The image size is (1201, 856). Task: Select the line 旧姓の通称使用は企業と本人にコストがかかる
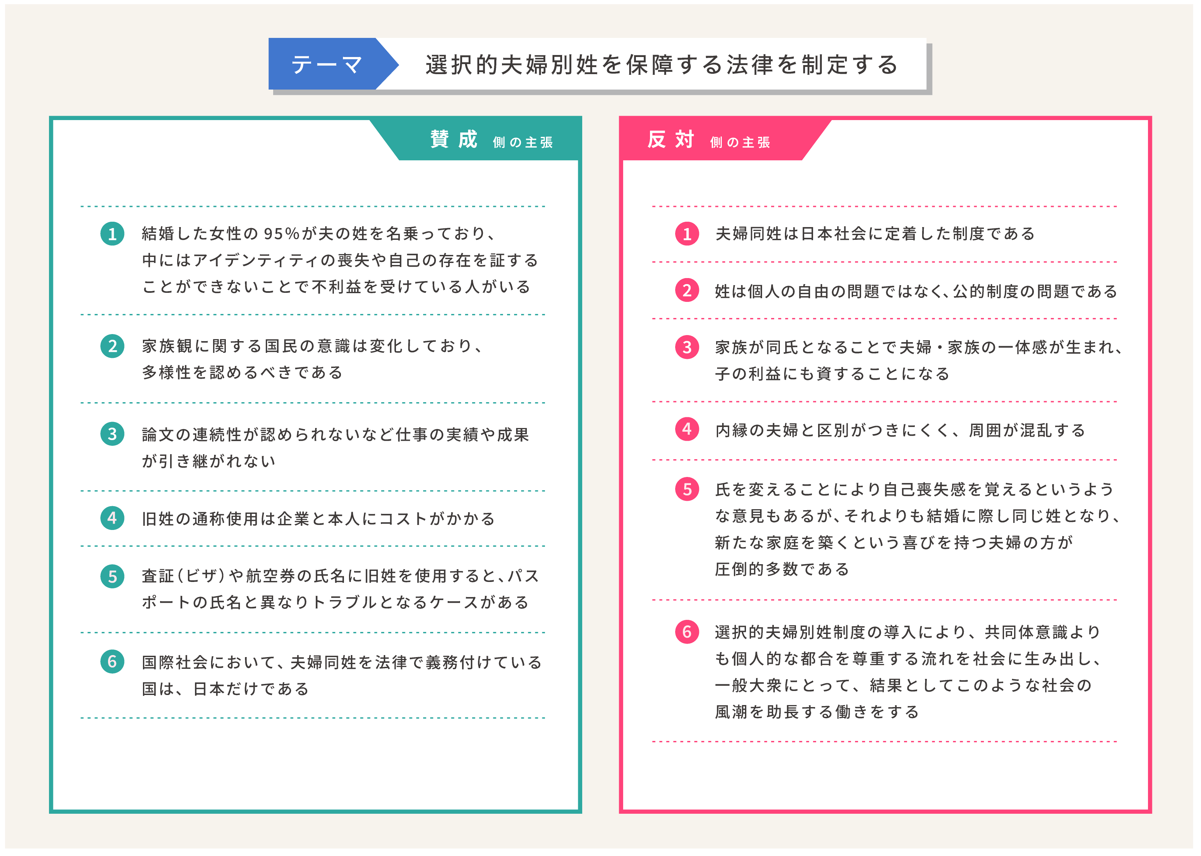point(318,519)
